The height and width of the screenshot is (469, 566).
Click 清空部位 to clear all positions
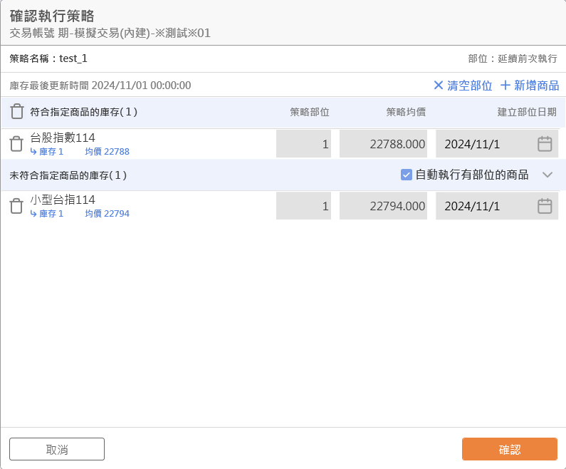coord(463,86)
